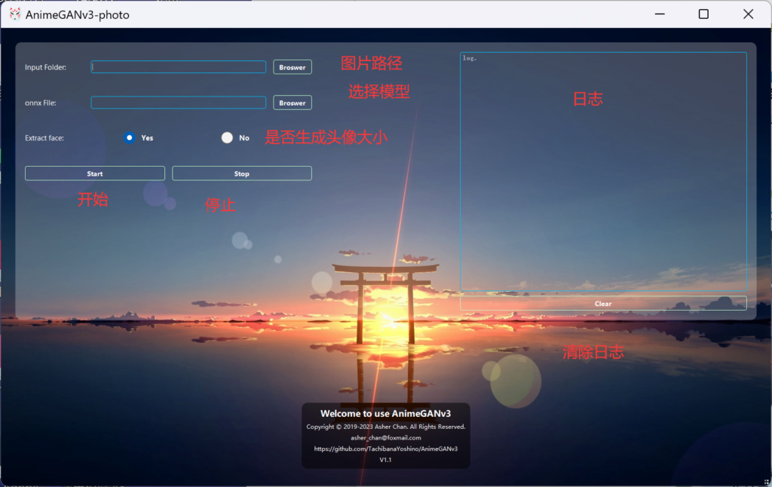This screenshot has height=487, width=772.
Task: Click the asher_chan@foxmail.com email address
Action: pyautogui.click(x=386, y=438)
